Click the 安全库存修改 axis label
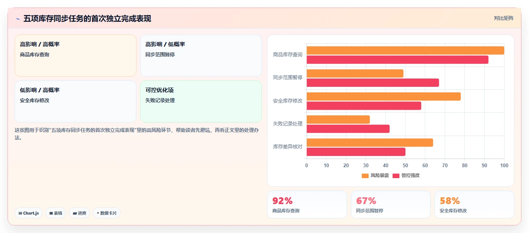The image size is (529, 233). click(287, 101)
